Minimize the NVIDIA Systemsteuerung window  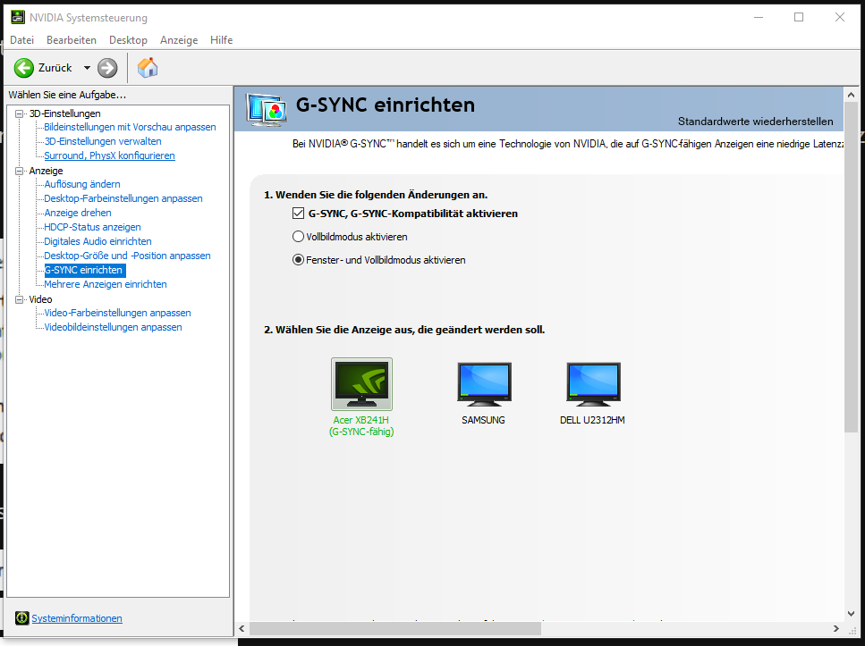(759, 17)
